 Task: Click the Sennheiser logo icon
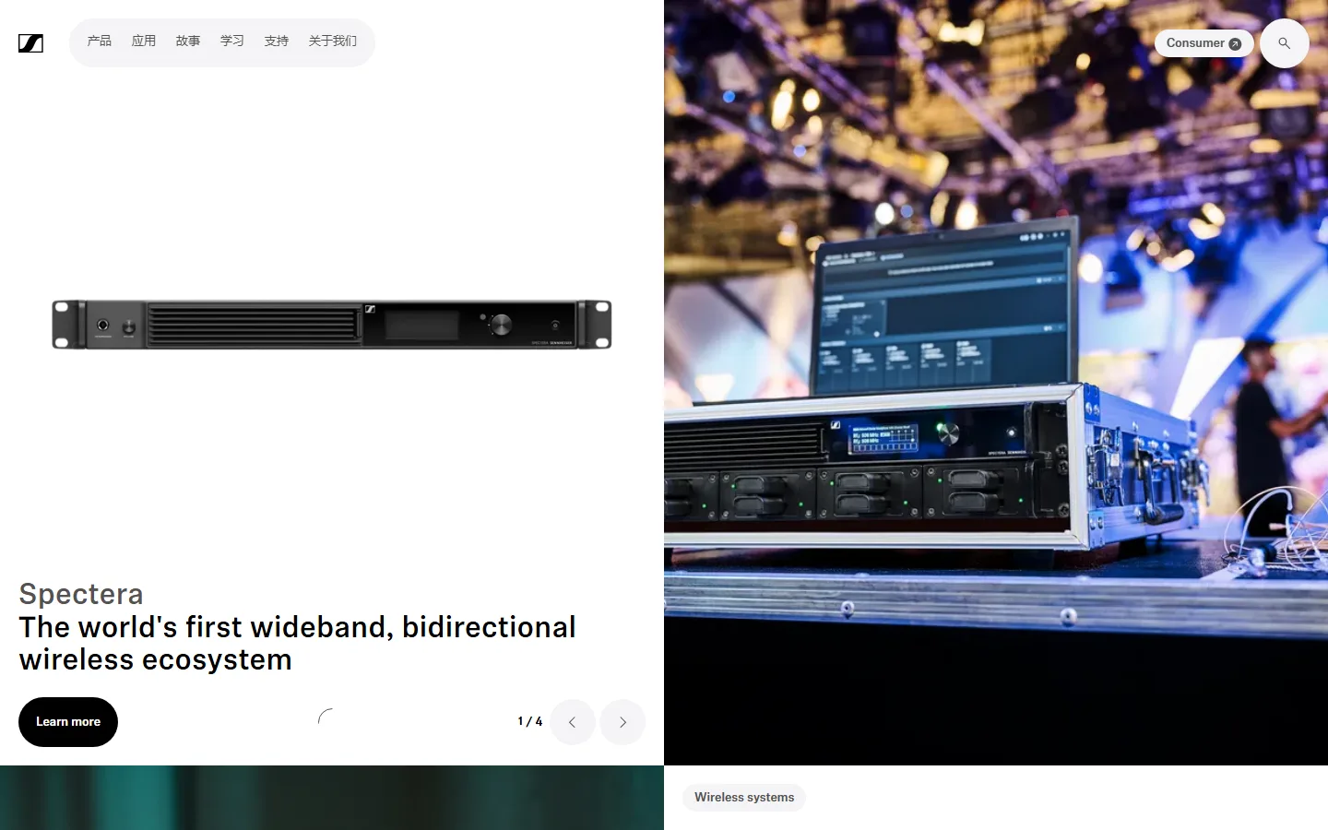point(30,43)
